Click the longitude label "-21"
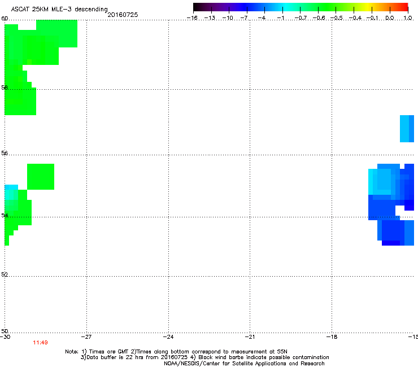This screenshot has width=418, height=367. [x=250, y=337]
